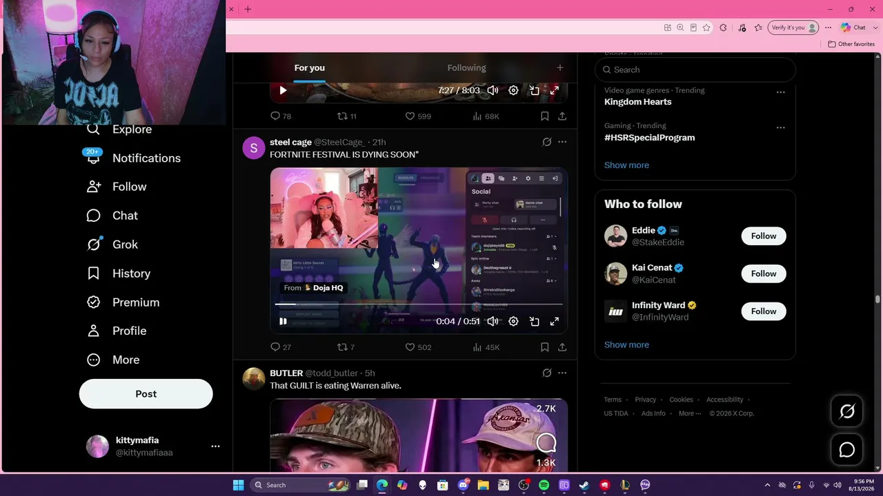View analytics for steel cage post (45K)
This screenshot has width=883, height=496.
pos(486,347)
